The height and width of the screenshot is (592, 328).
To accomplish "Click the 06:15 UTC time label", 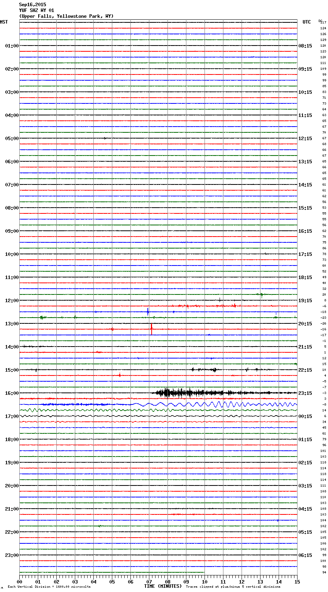I will click(305, 555).
